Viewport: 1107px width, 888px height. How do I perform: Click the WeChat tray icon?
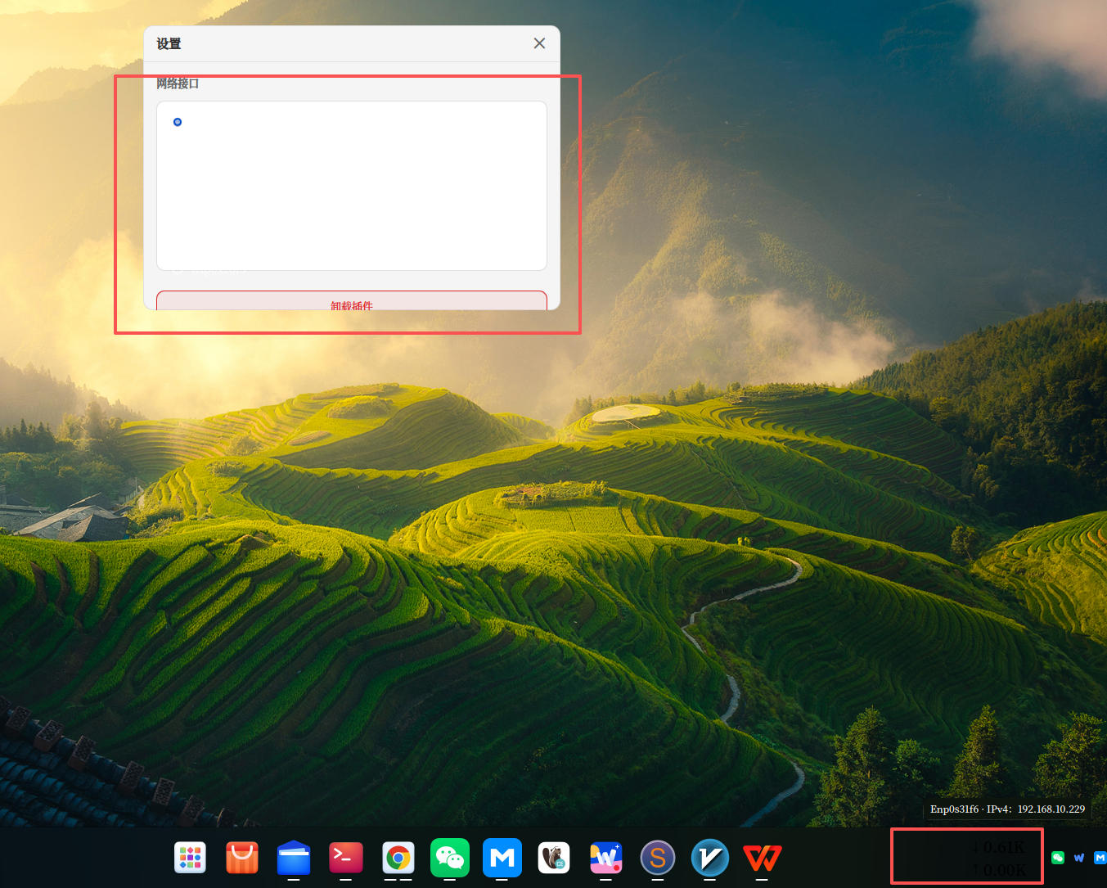pyautogui.click(x=1058, y=858)
